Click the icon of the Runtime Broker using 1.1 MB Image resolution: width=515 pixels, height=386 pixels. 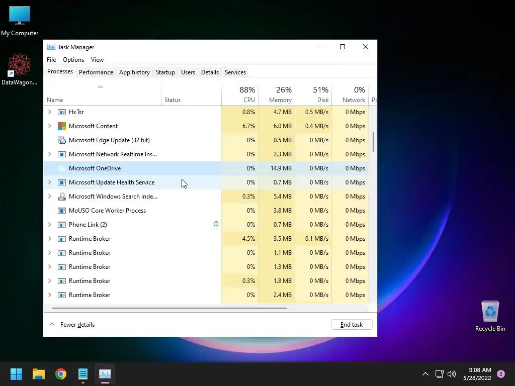pos(62,253)
